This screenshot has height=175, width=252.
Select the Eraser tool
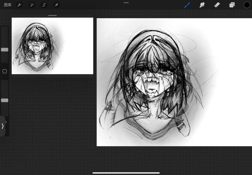217,5
